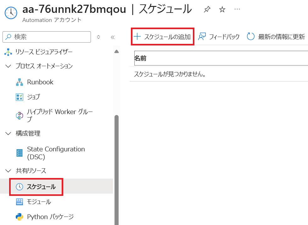Screen dimensions: 308x225
Task: Click the refresh circular arrow icon
Action: click(x=251, y=37)
